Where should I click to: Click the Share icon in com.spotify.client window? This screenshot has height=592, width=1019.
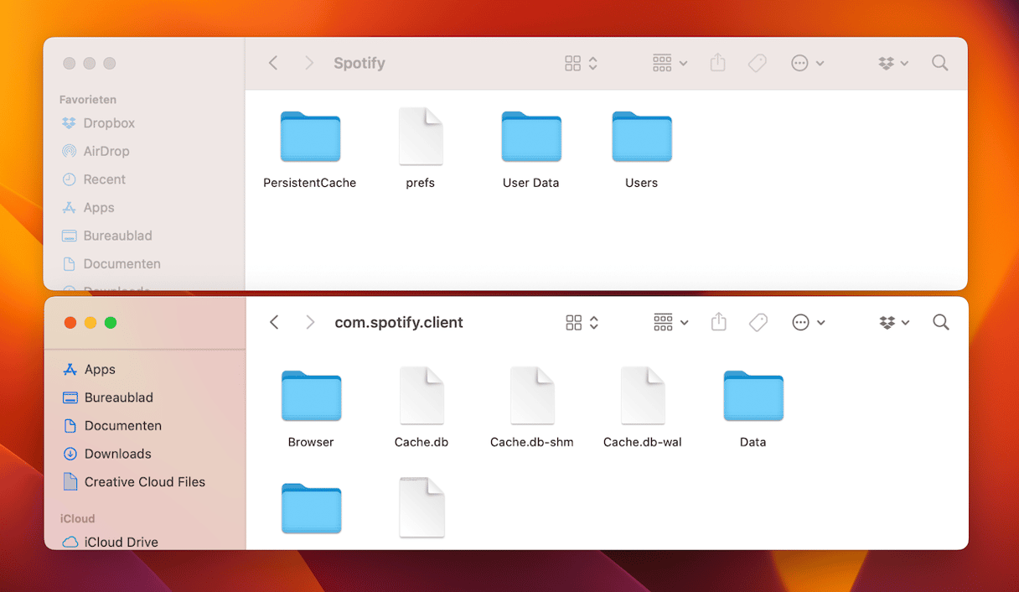718,323
